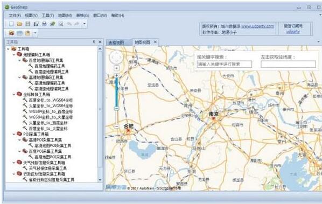Click the udparty WeChat subscription link

[x=293, y=32]
